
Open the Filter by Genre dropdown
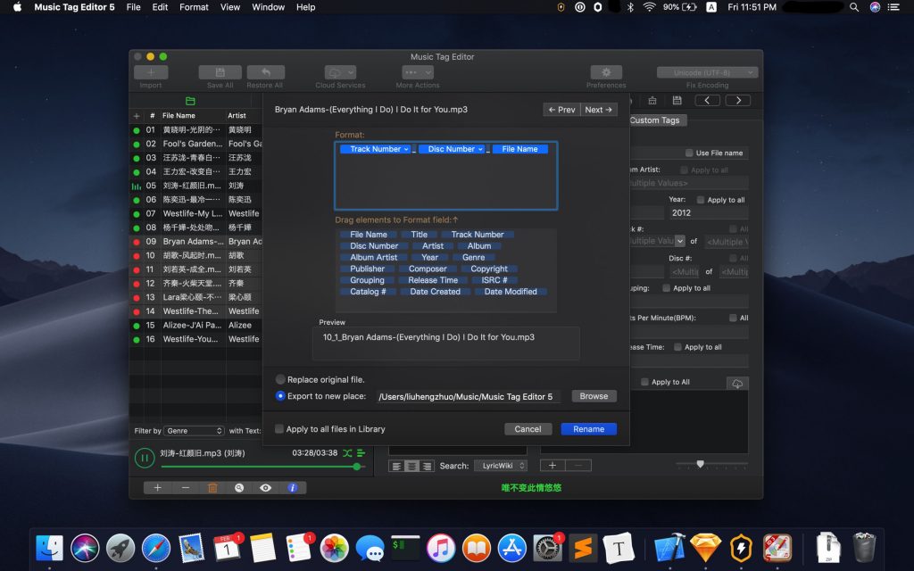click(194, 431)
